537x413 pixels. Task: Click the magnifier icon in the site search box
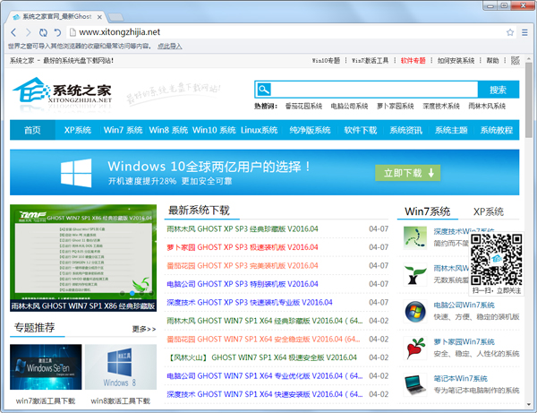(x=263, y=90)
